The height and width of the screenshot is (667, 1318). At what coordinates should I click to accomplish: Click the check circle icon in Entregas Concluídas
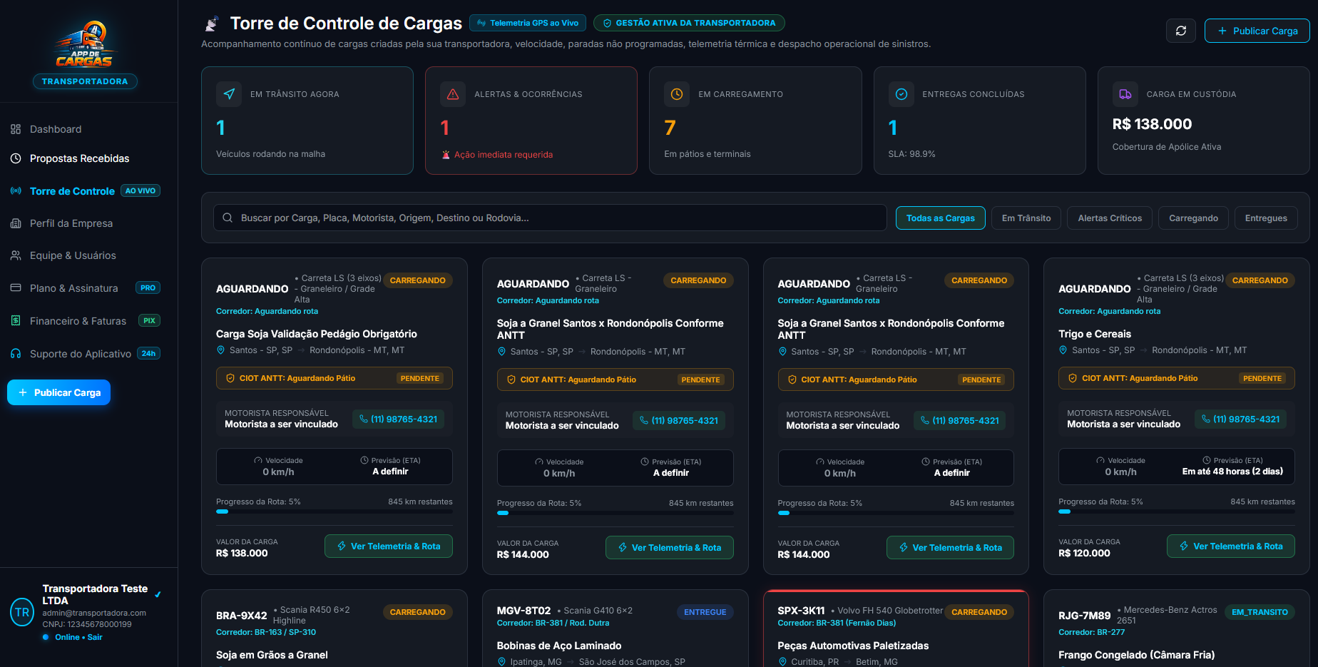coord(901,94)
